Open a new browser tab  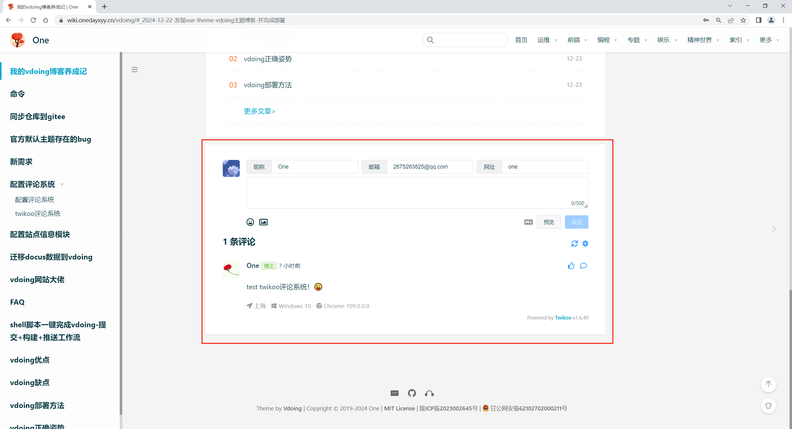[x=104, y=6]
